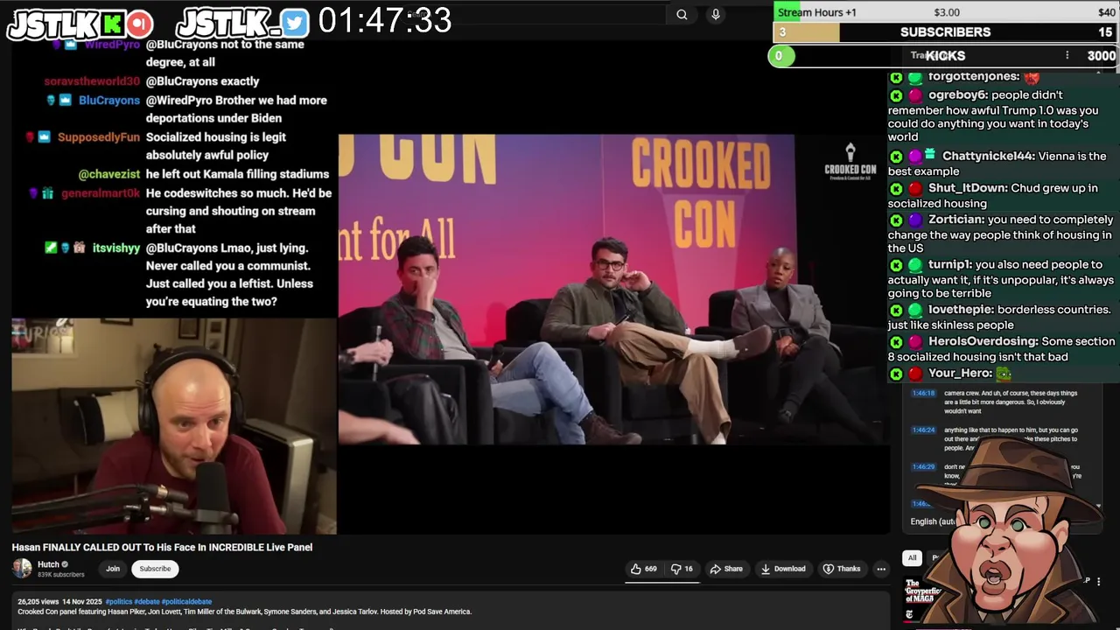Jump to transcript timestamp 1:46:18
The width and height of the screenshot is (1120, 630).
tap(923, 394)
